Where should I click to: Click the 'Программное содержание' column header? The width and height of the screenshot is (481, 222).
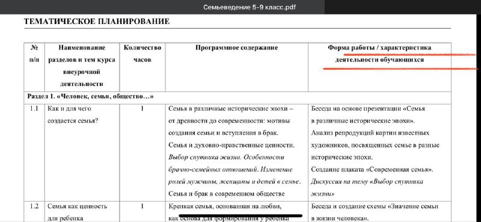pyautogui.click(x=236, y=48)
